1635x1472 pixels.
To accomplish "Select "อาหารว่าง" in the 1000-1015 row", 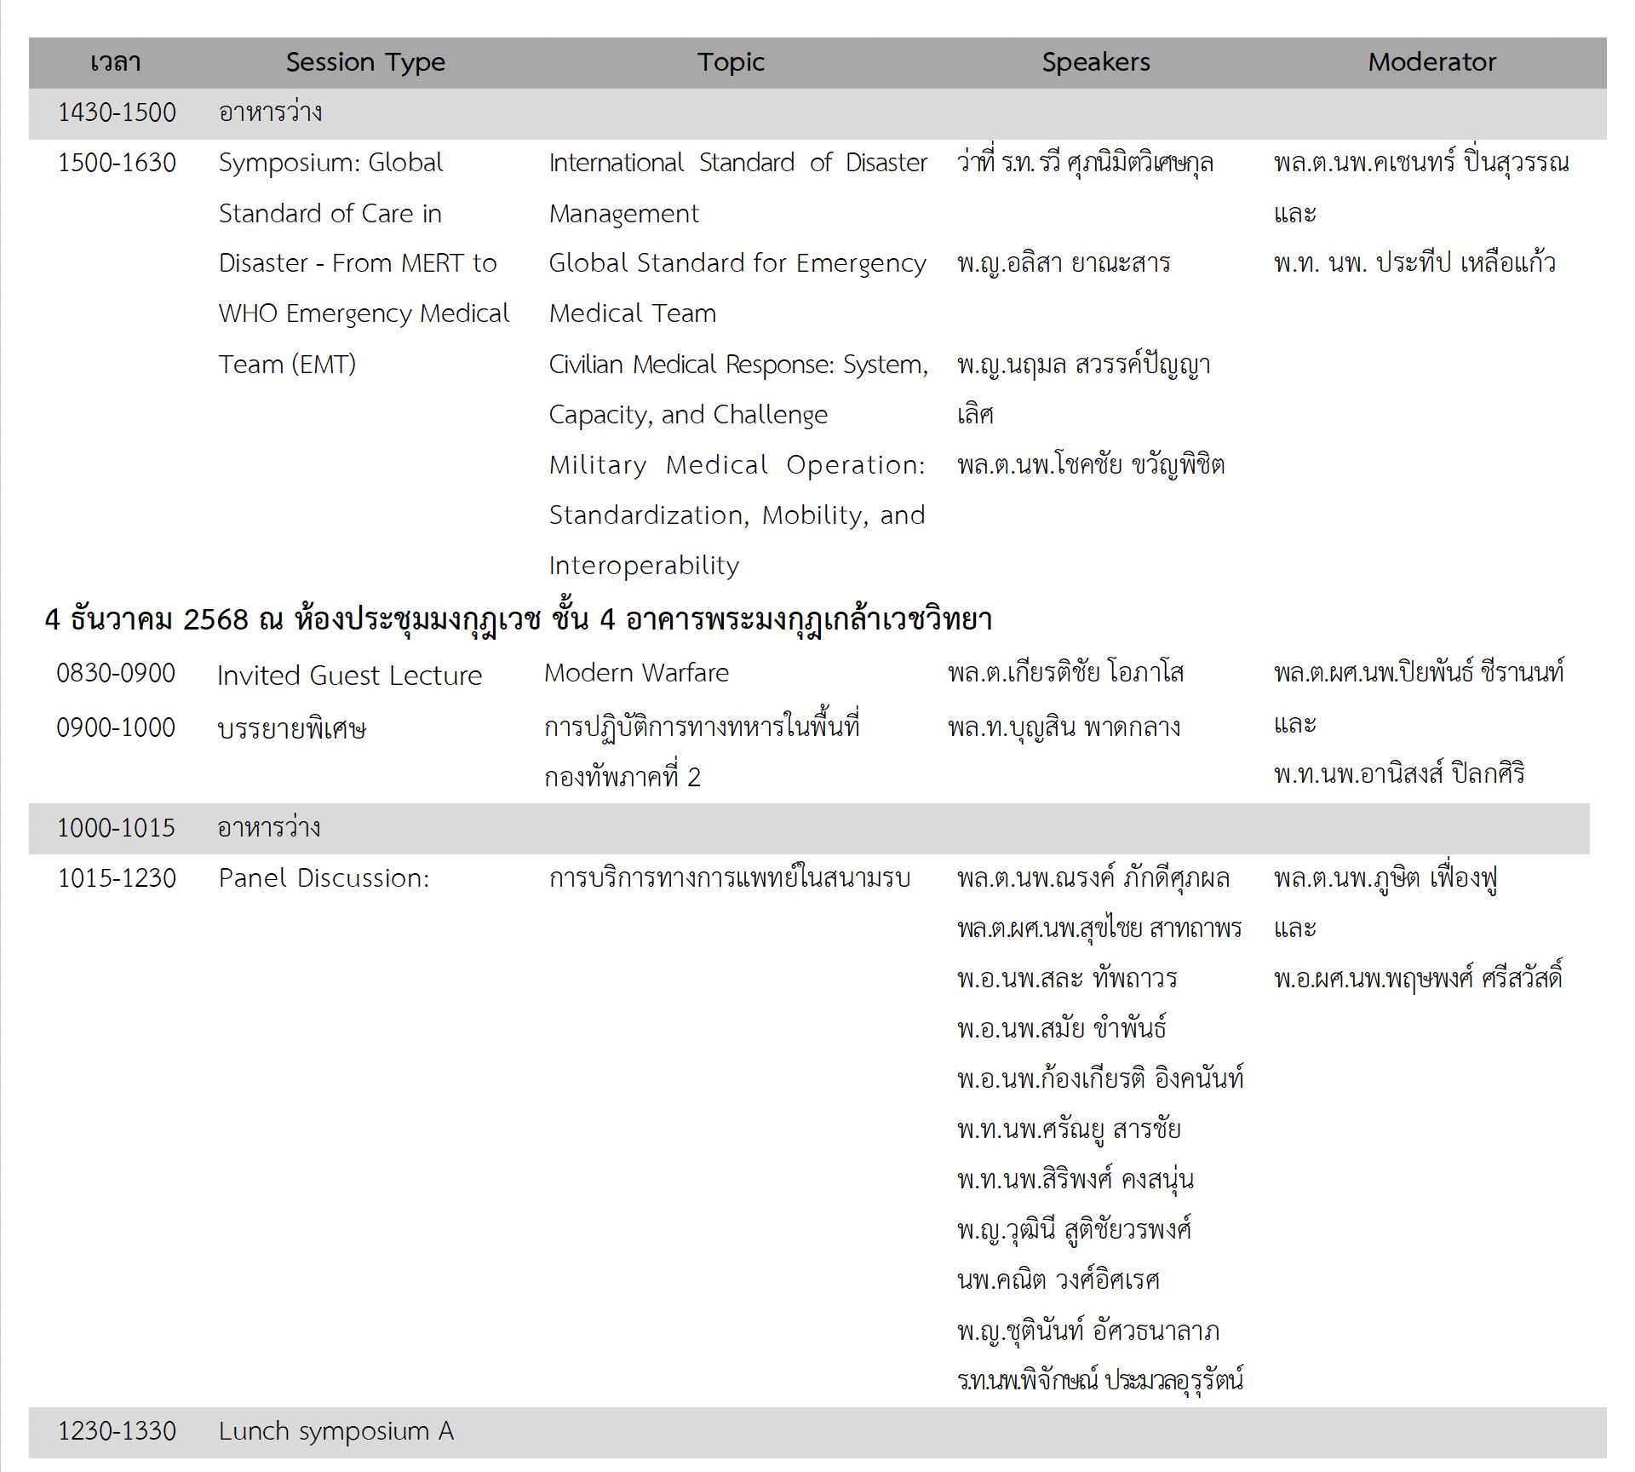I will (268, 828).
